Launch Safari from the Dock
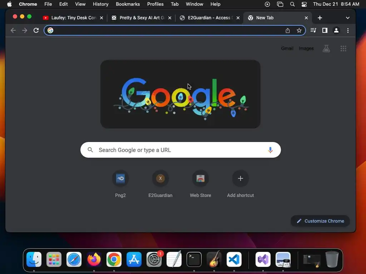Screen dimensions: 366x274 click(x=74, y=259)
